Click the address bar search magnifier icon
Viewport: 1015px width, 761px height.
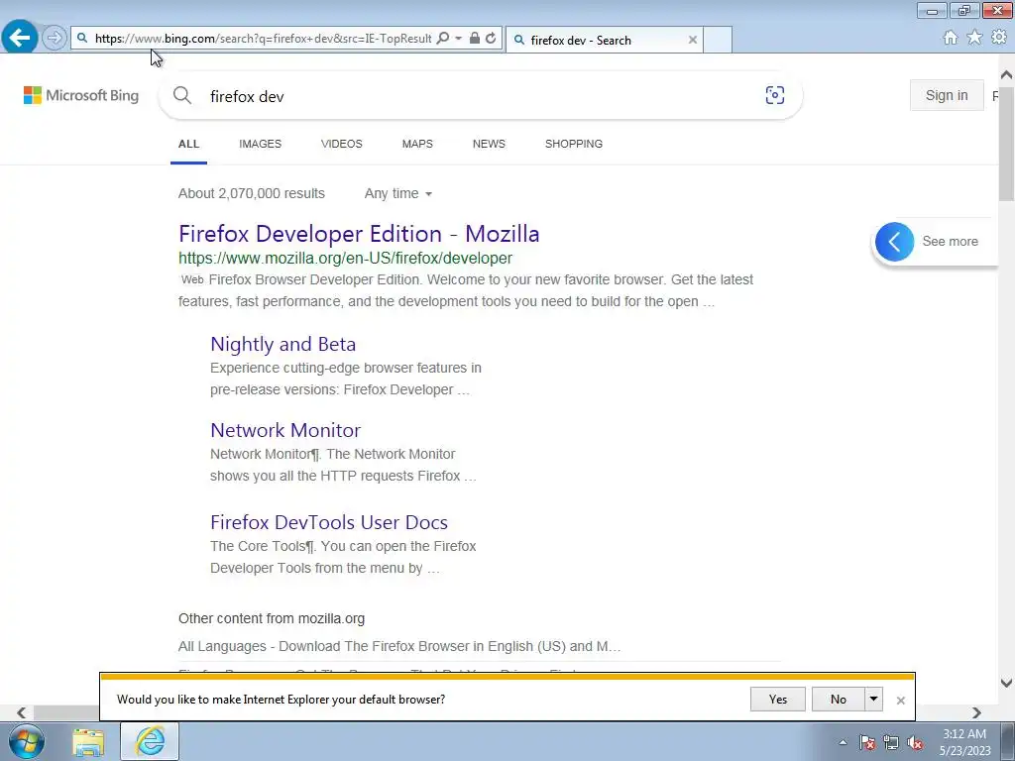pos(443,39)
